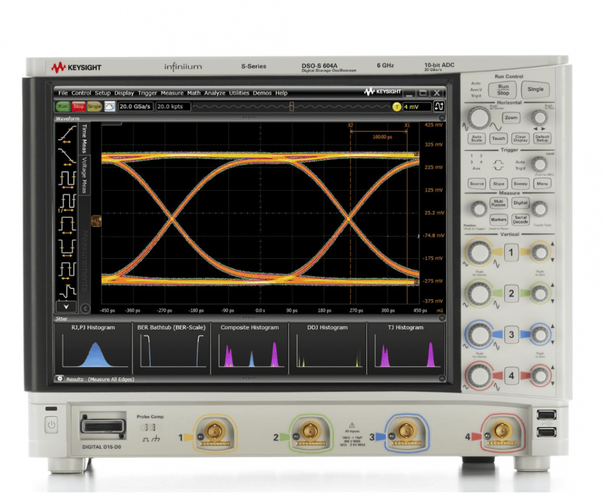Expand more measurements with the down arrow

pyautogui.click(x=66, y=307)
